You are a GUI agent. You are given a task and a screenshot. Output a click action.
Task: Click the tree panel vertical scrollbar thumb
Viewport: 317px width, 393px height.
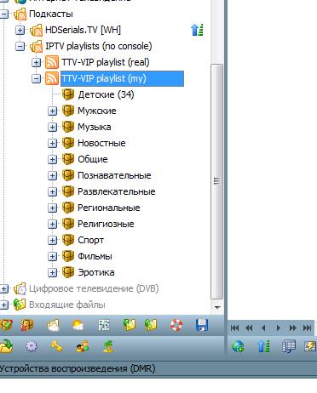coord(217,181)
